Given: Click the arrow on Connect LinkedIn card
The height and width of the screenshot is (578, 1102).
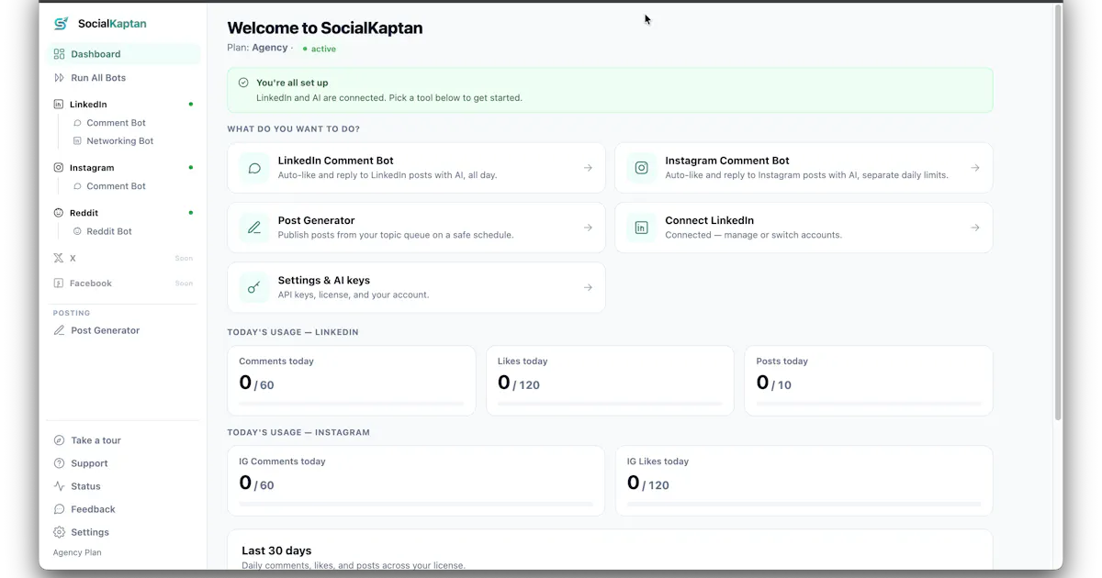Looking at the screenshot, I should [x=975, y=228].
